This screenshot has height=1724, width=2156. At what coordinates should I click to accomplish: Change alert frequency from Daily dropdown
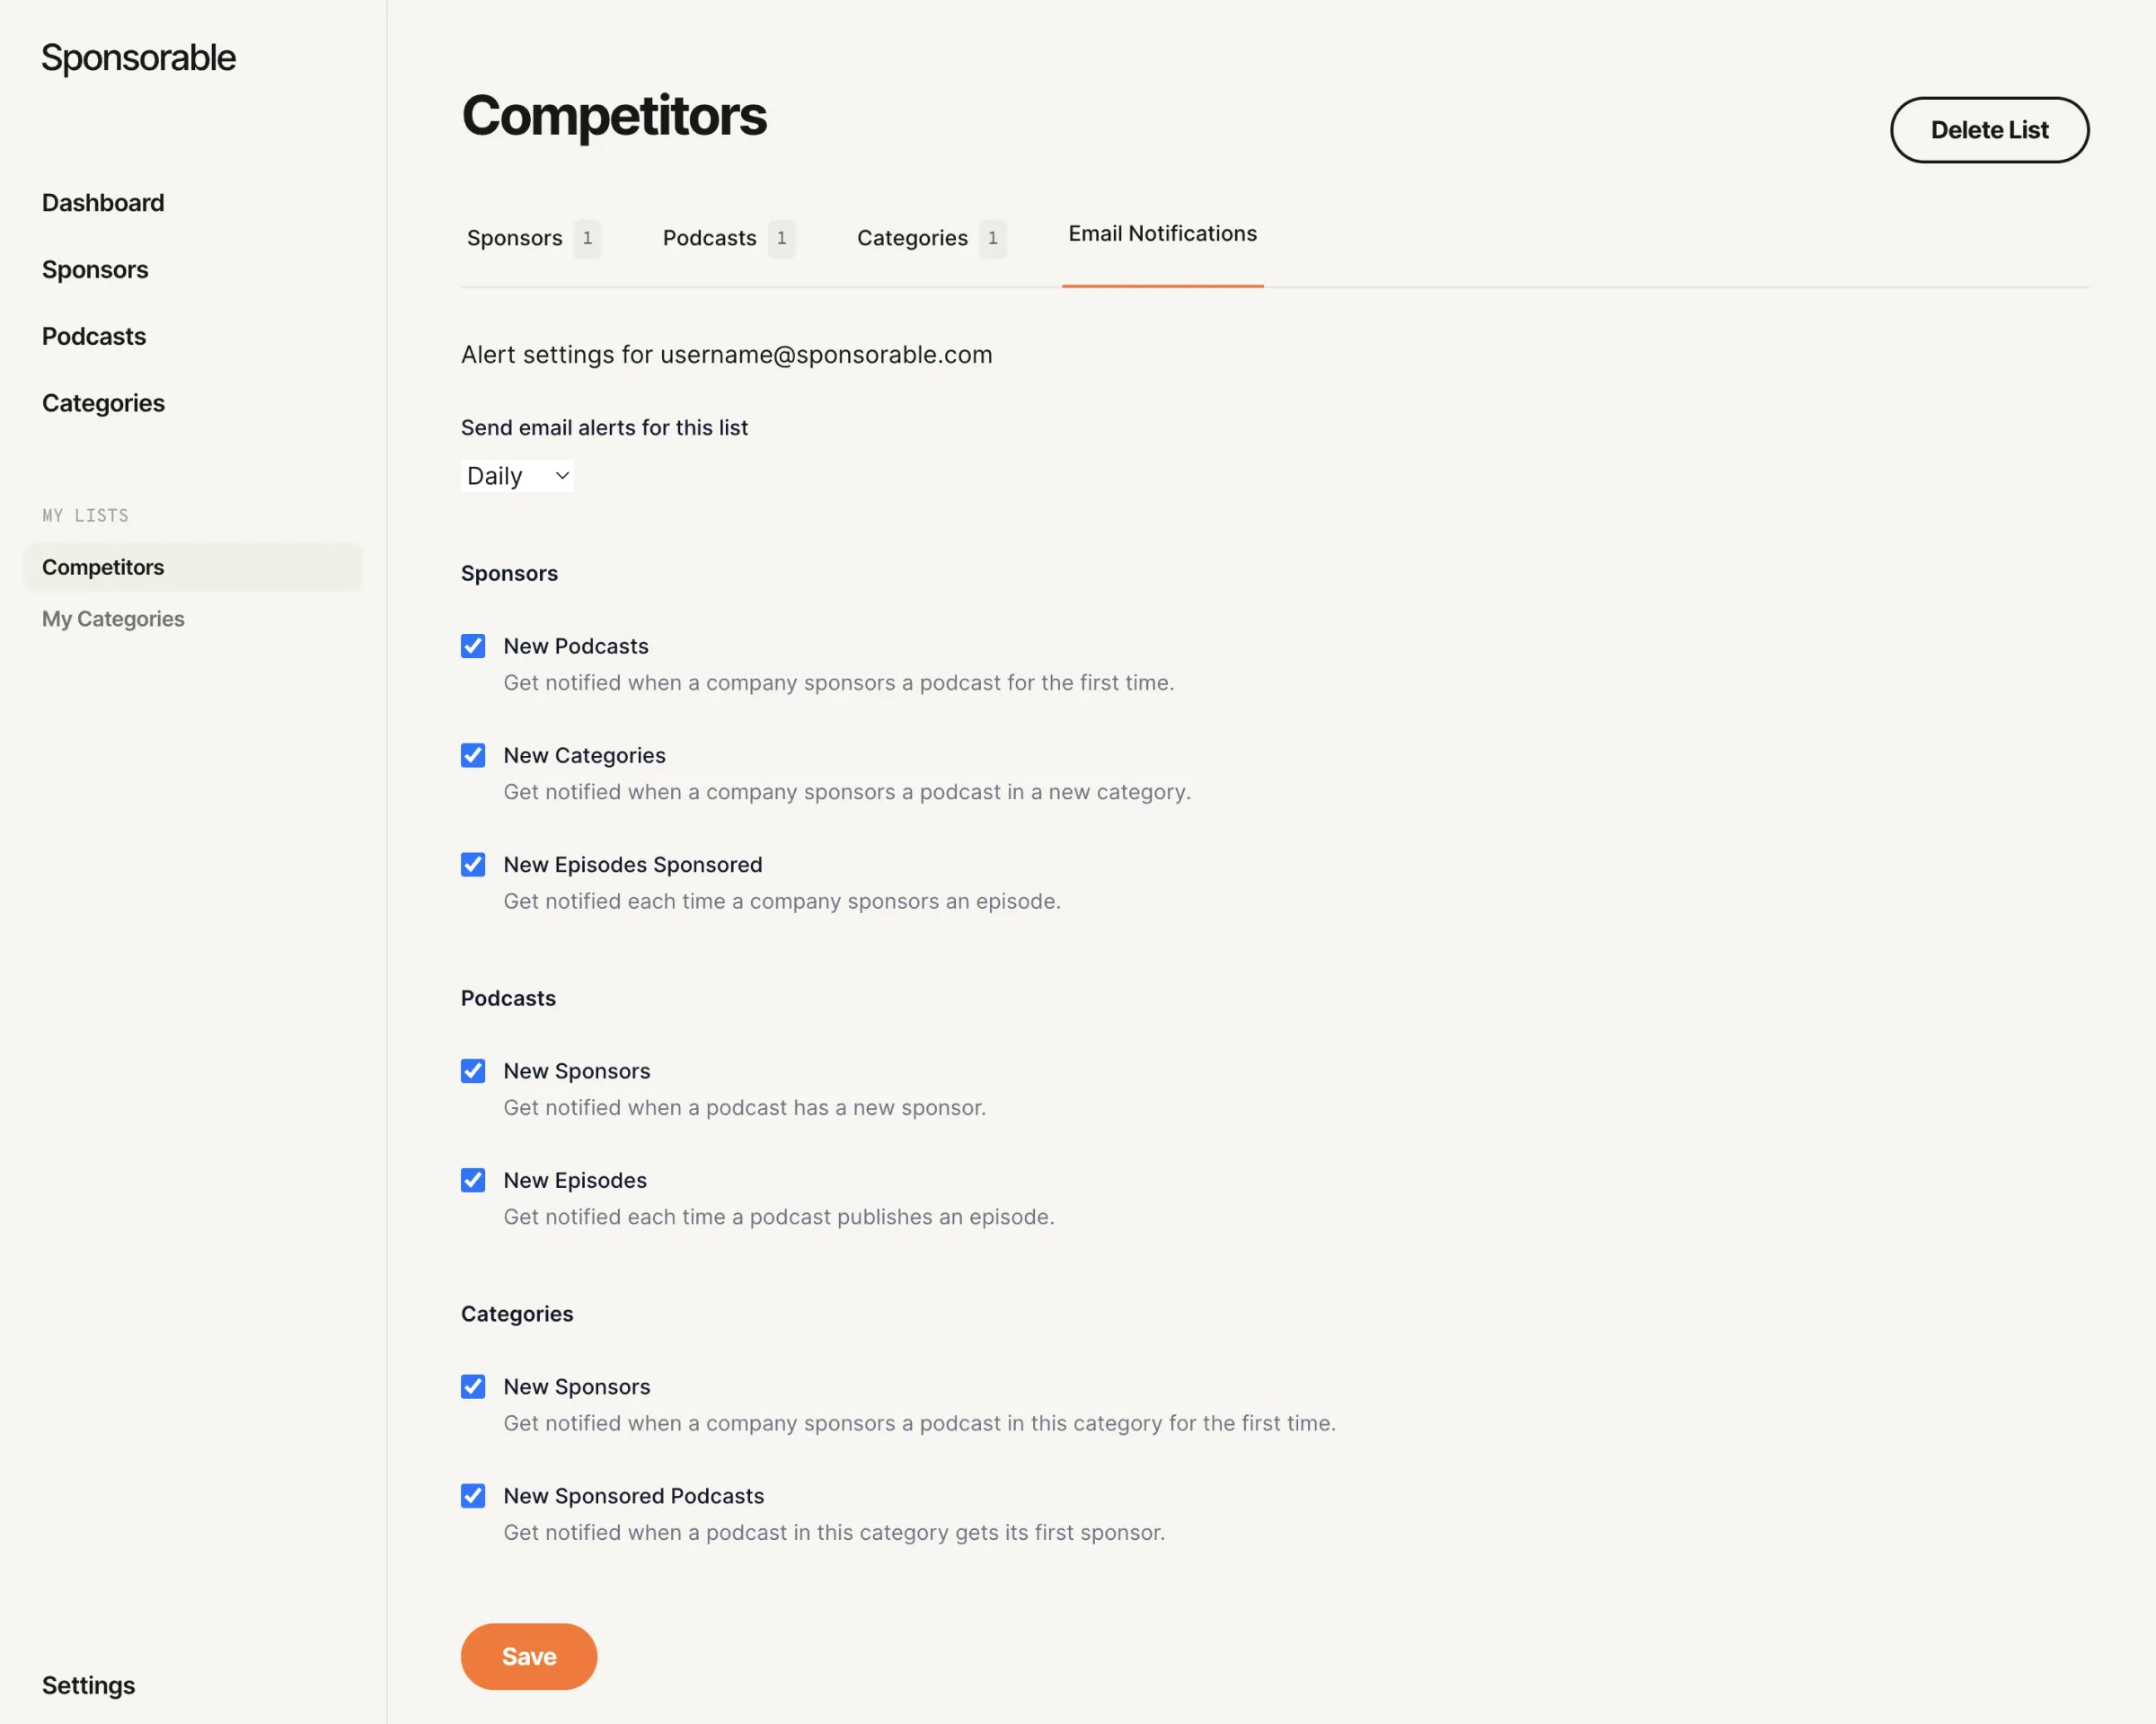(x=517, y=475)
